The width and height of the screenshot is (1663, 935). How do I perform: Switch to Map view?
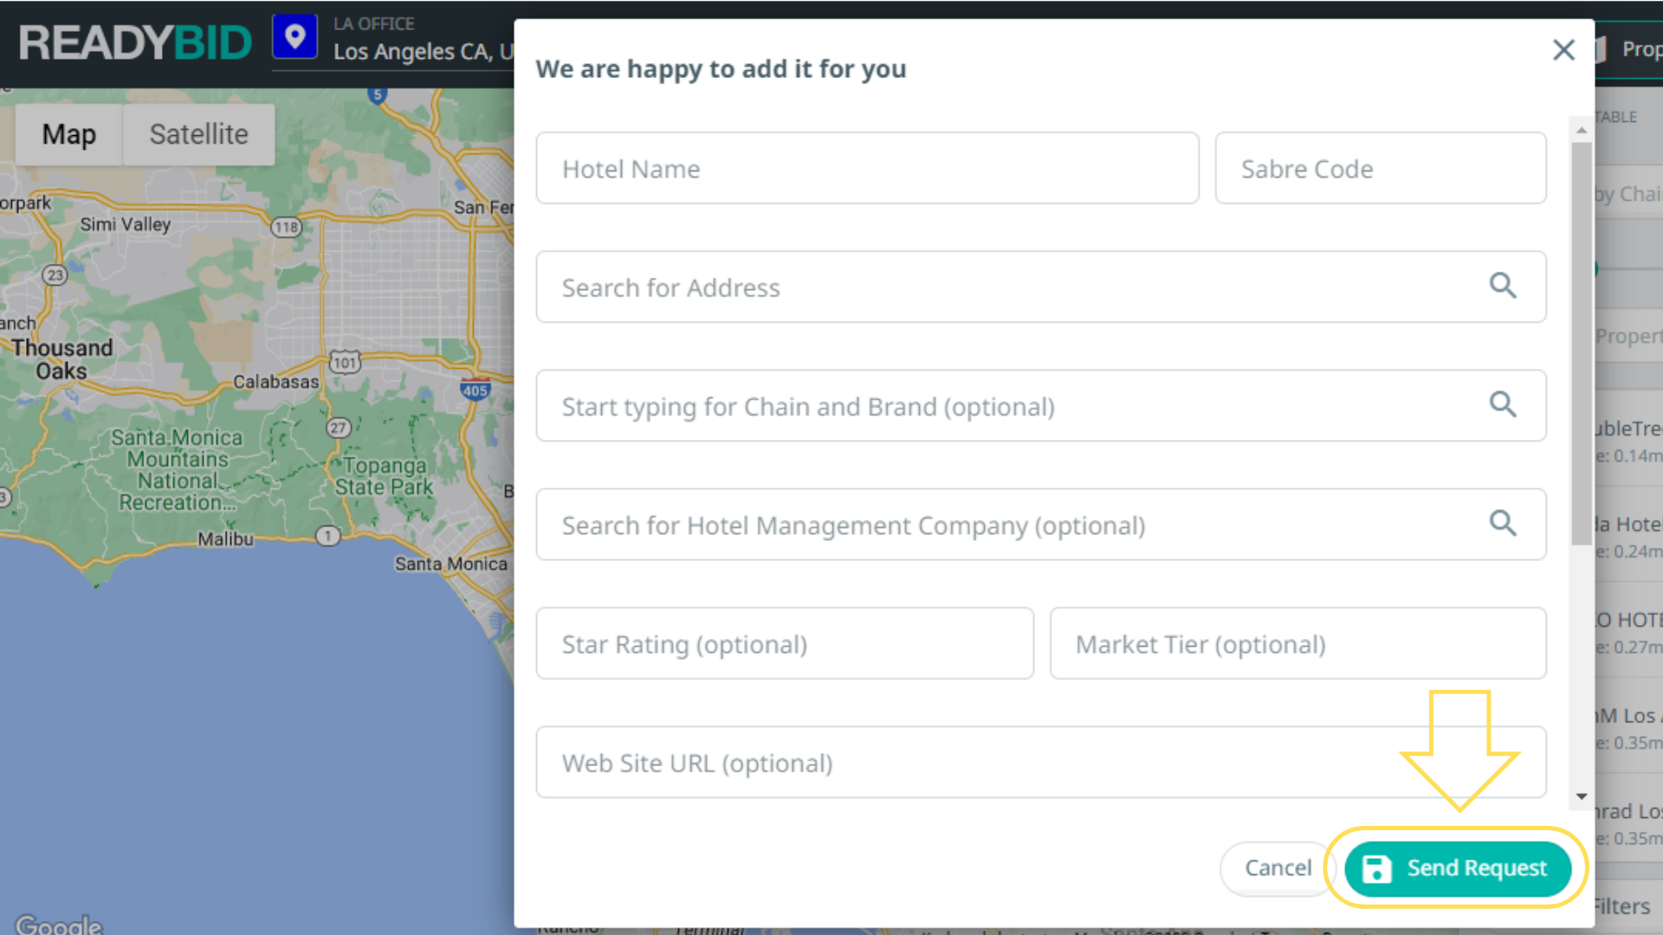pos(69,134)
